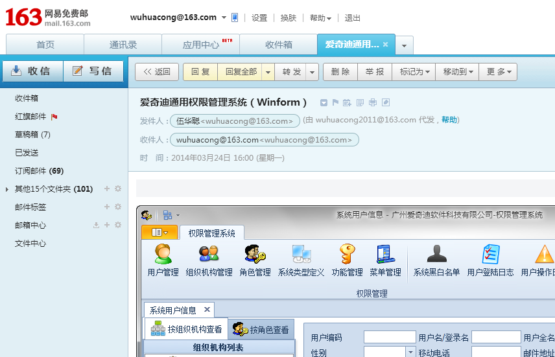This screenshot has height=357, width=555.
Task: Delete the email with the 删除 button
Action: tap(340, 72)
